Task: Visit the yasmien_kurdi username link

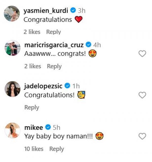Action: (46, 11)
